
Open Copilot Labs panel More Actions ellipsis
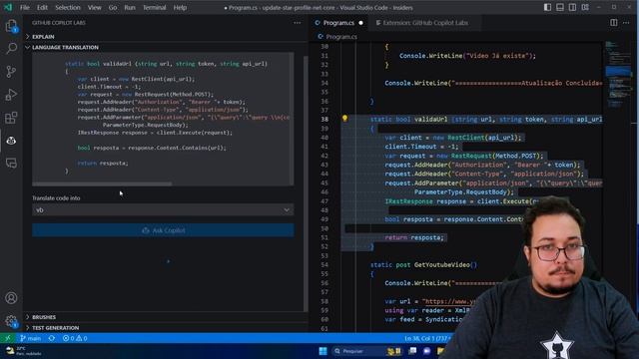point(298,23)
